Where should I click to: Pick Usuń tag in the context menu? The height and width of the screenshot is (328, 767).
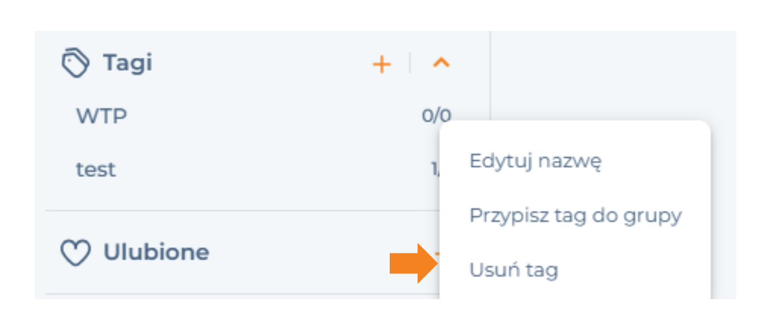513,270
